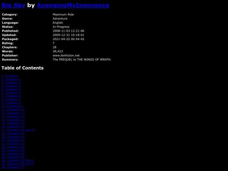Navigate to '6. Chapters 5'
Image resolution: width=228 pixels, height=171 pixels.
pyautogui.click(x=11, y=92)
